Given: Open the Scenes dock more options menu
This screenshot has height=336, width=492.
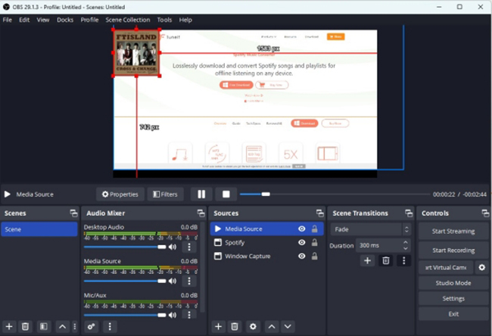Looking at the screenshot, I should pos(75,327).
